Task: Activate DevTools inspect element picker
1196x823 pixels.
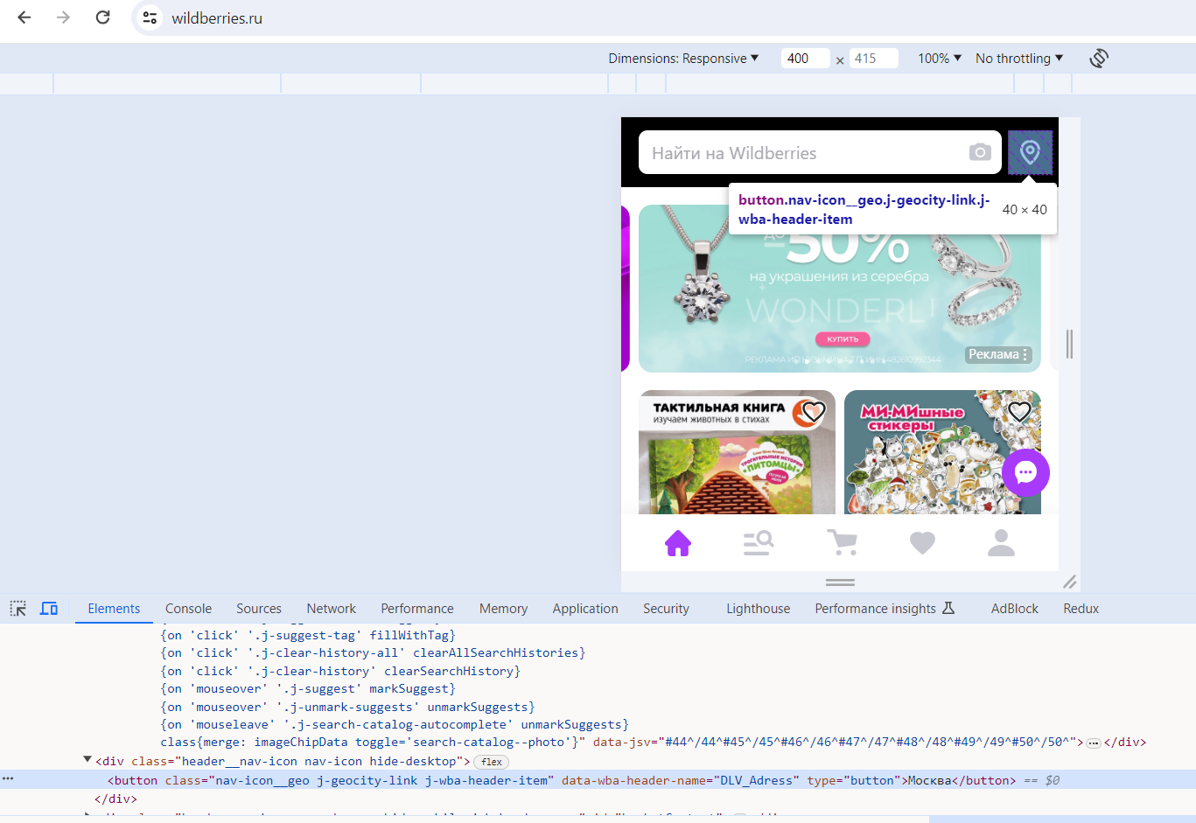Action: click(17, 609)
